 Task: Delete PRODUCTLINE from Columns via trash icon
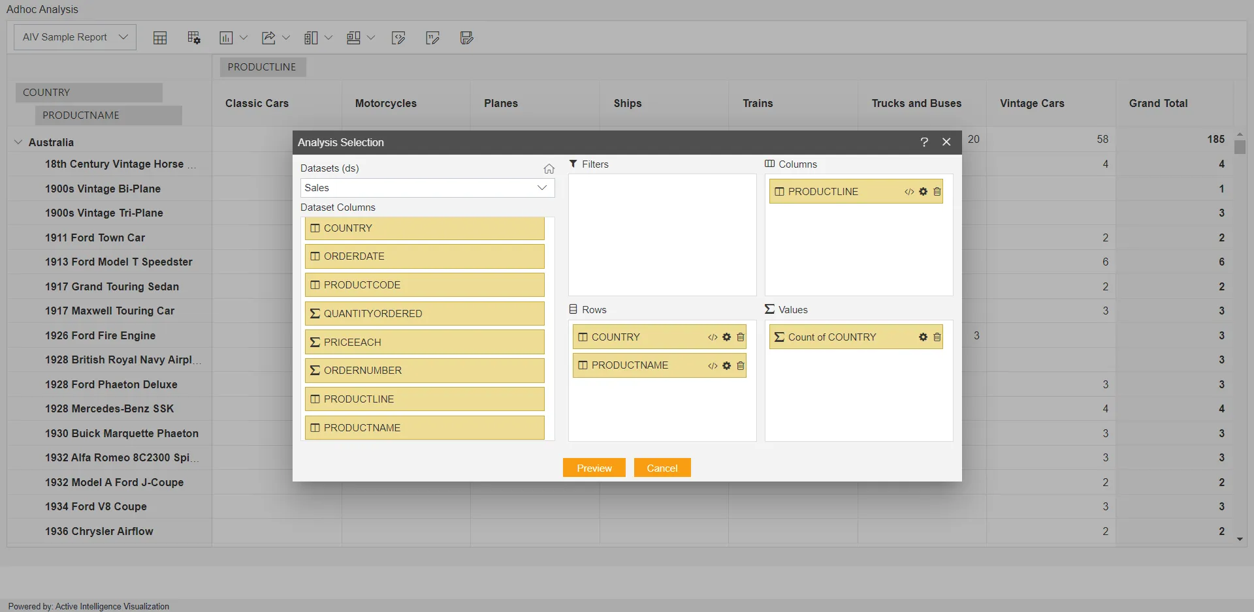click(937, 192)
